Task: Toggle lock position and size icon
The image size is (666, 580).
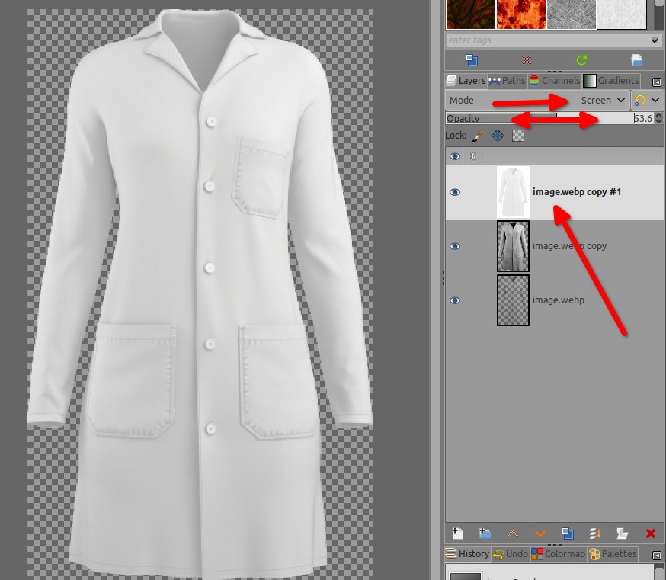Action: coord(498,136)
